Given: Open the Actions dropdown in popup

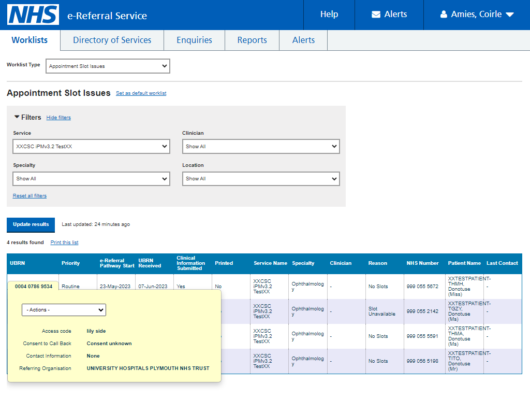Looking at the screenshot, I should pyautogui.click(x=64, y=310).
